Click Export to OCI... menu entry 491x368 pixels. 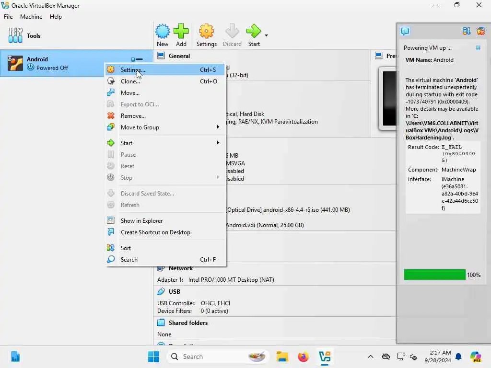pos(165,104)
